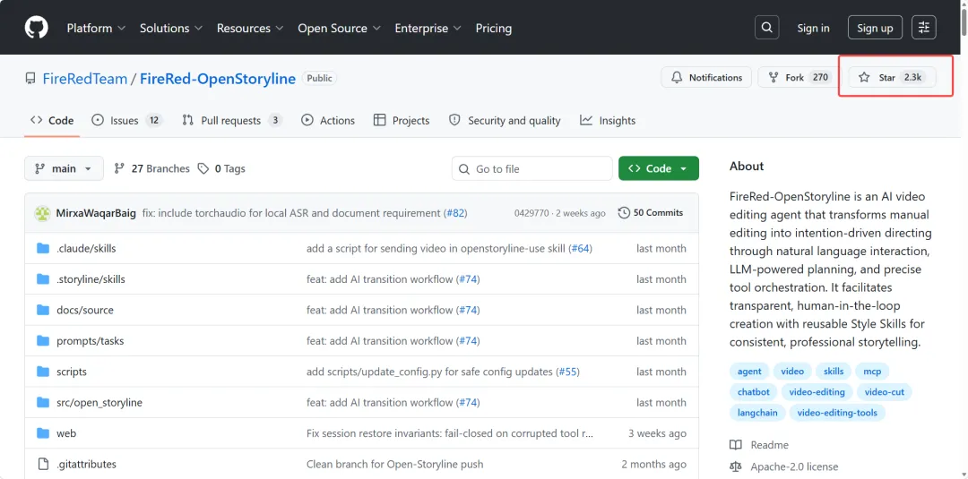This screenshot has height=479, width=968.
Task: Select the Insights tab
Action: 608,120
